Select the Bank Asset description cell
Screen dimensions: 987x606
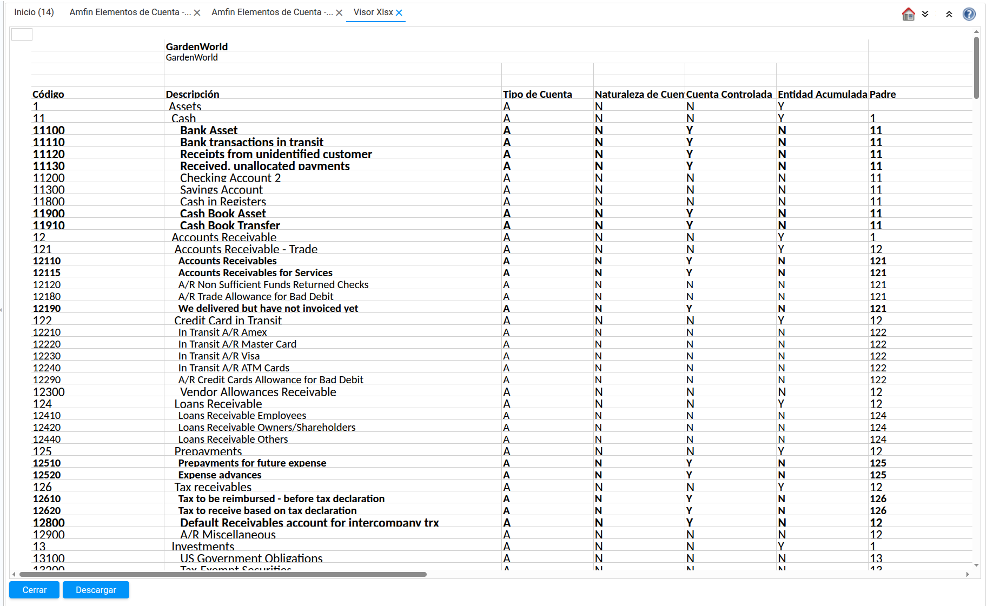click(209, 130)
